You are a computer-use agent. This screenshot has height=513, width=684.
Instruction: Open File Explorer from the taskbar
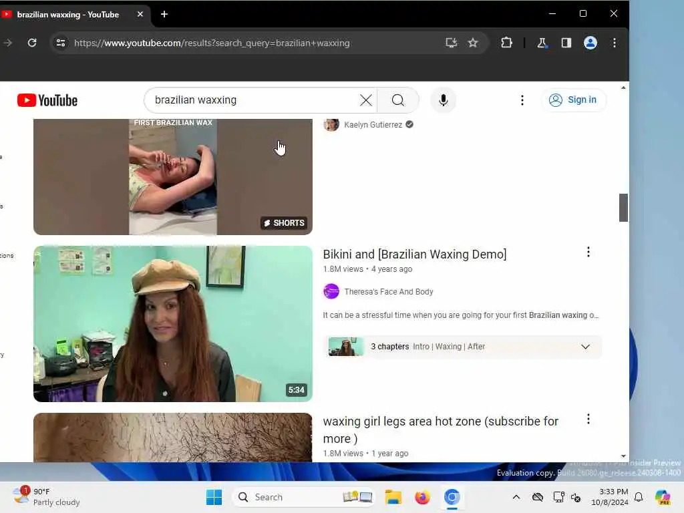tap(393, 497)
